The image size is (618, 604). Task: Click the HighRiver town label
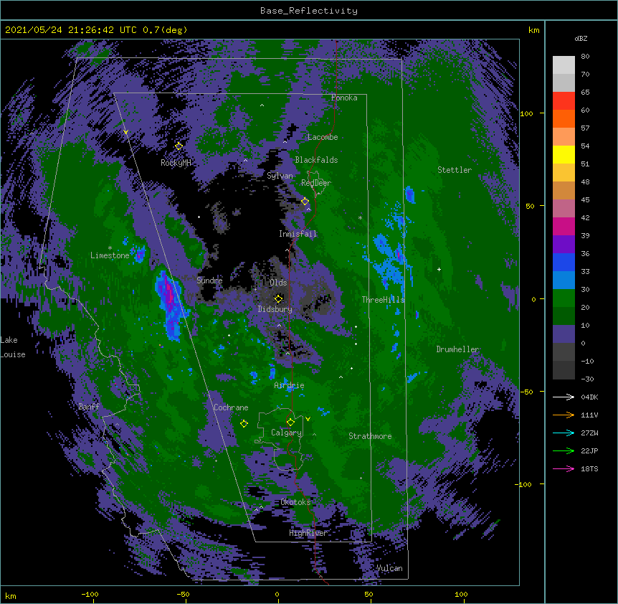[308, 533]
